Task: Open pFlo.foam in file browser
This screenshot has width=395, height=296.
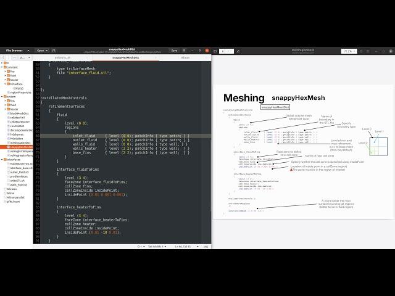Action: click(x=14, y=202)
